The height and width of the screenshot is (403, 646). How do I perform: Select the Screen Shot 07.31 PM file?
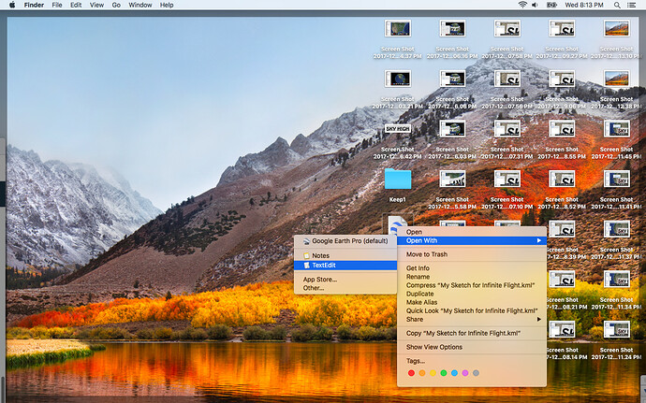point(507,129)
